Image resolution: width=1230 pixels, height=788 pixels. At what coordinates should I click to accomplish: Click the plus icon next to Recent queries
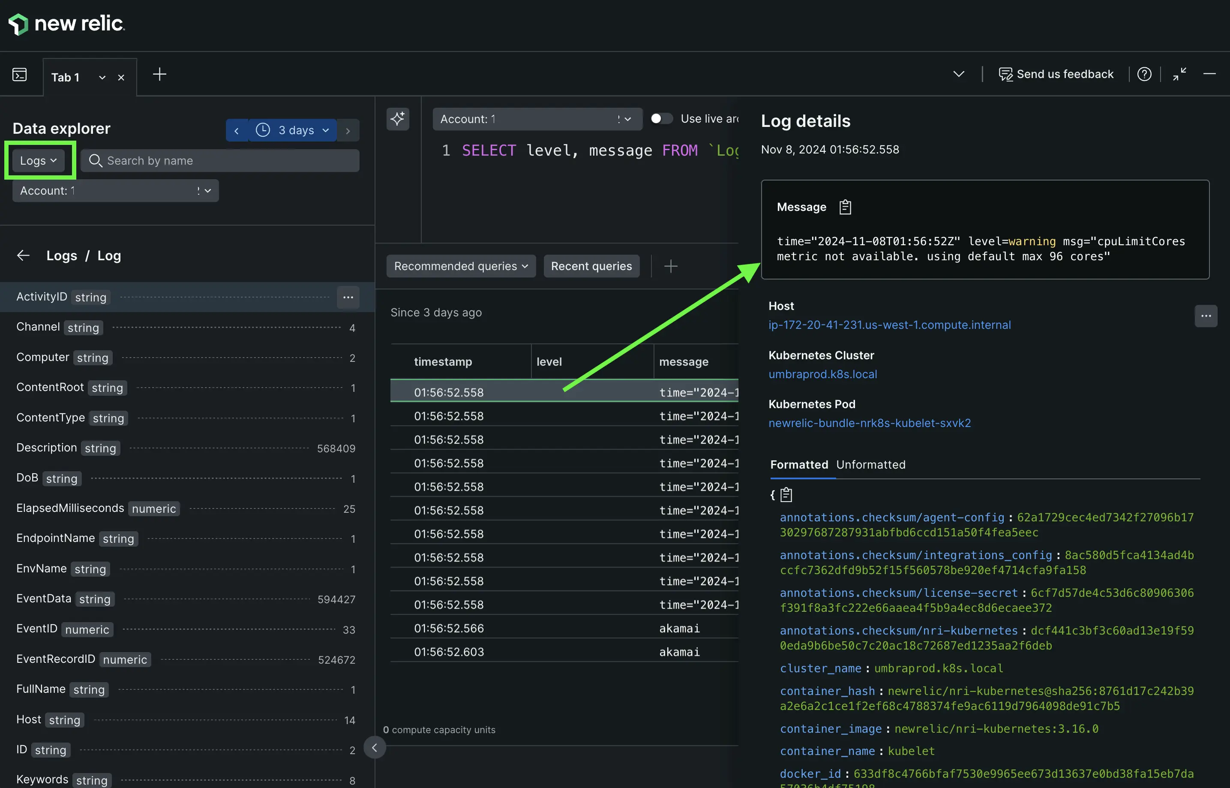click(x=670, y=266)
